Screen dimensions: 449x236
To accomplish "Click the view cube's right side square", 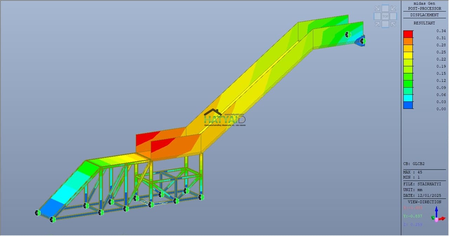I will click(393, 16).
